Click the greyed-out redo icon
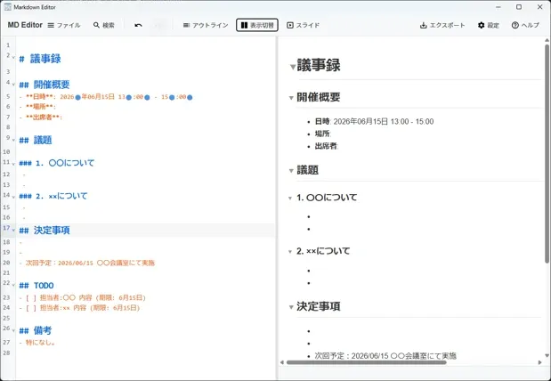The width and height of the screenshot is (551, 381). pos(160,26)
